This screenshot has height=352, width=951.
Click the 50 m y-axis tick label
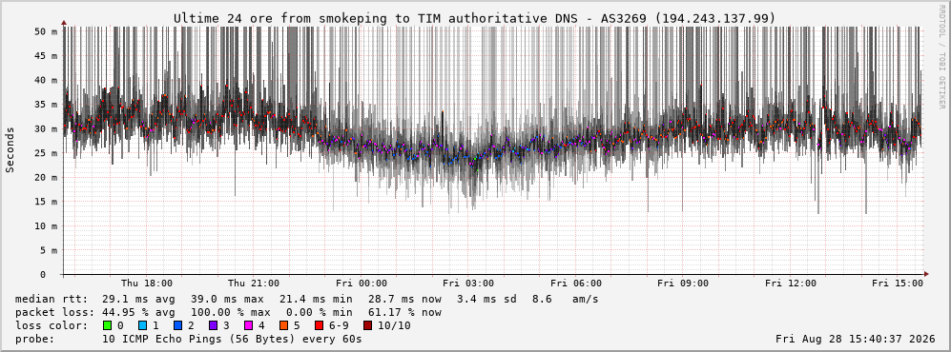click(46, 30)
